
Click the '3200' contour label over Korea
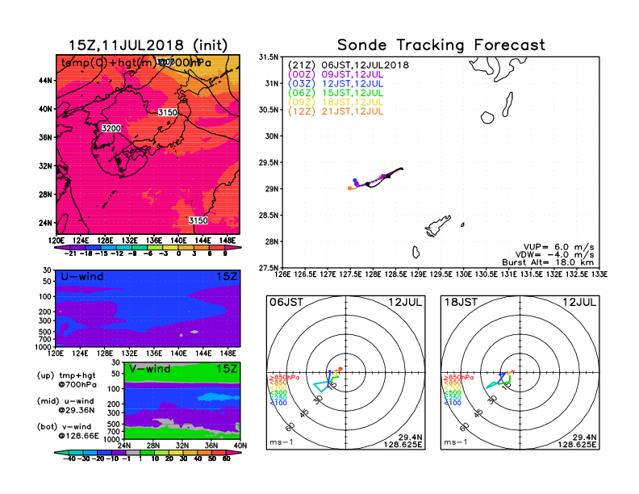[111, 128]
